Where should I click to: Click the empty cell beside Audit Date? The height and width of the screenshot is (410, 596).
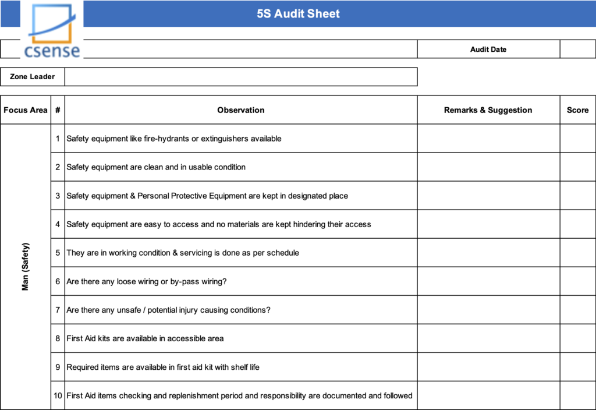pos(577,50)
